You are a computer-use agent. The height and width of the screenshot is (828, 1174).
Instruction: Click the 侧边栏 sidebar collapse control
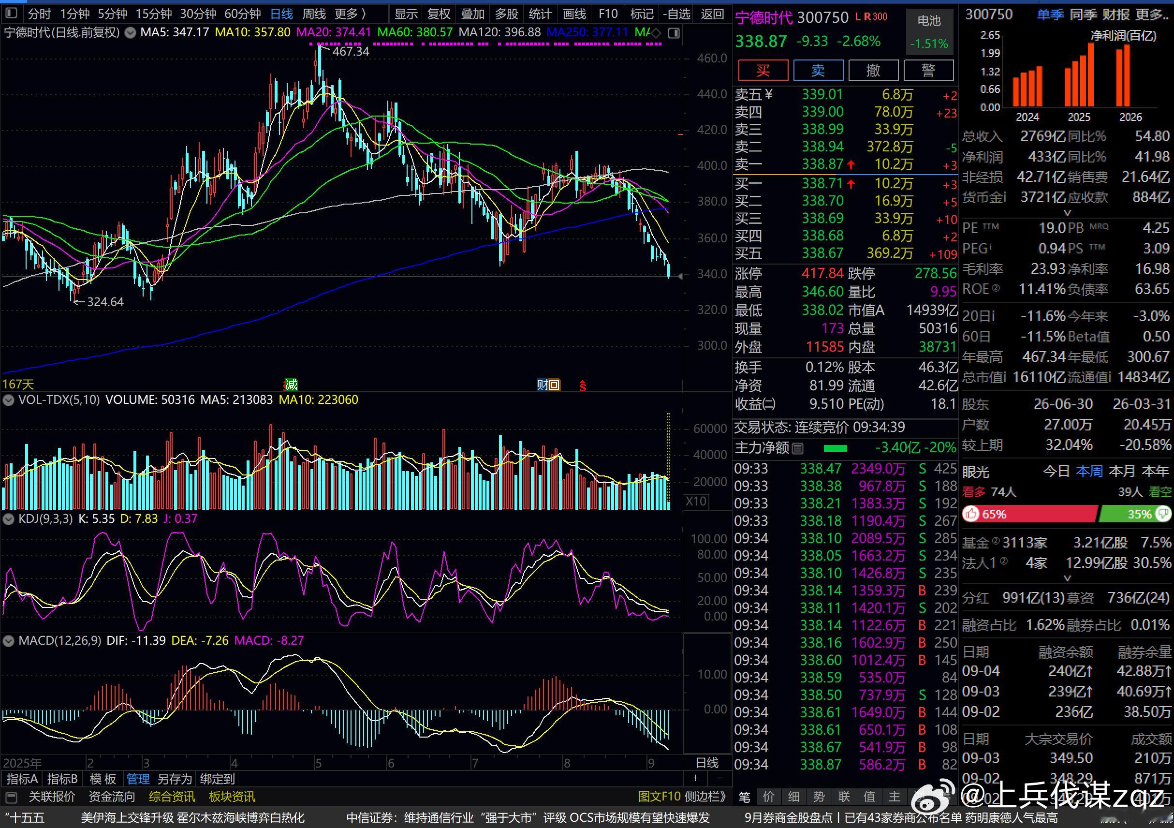click(705, 797)
